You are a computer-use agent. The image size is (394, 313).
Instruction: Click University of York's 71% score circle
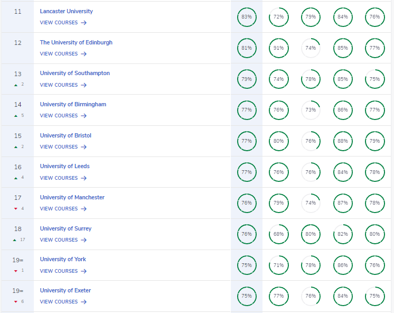click(x=278, y=265)
